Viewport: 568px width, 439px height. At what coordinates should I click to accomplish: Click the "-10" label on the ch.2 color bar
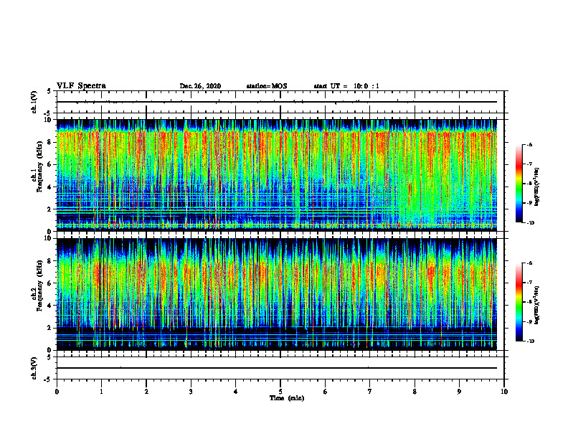pos(531,341)
